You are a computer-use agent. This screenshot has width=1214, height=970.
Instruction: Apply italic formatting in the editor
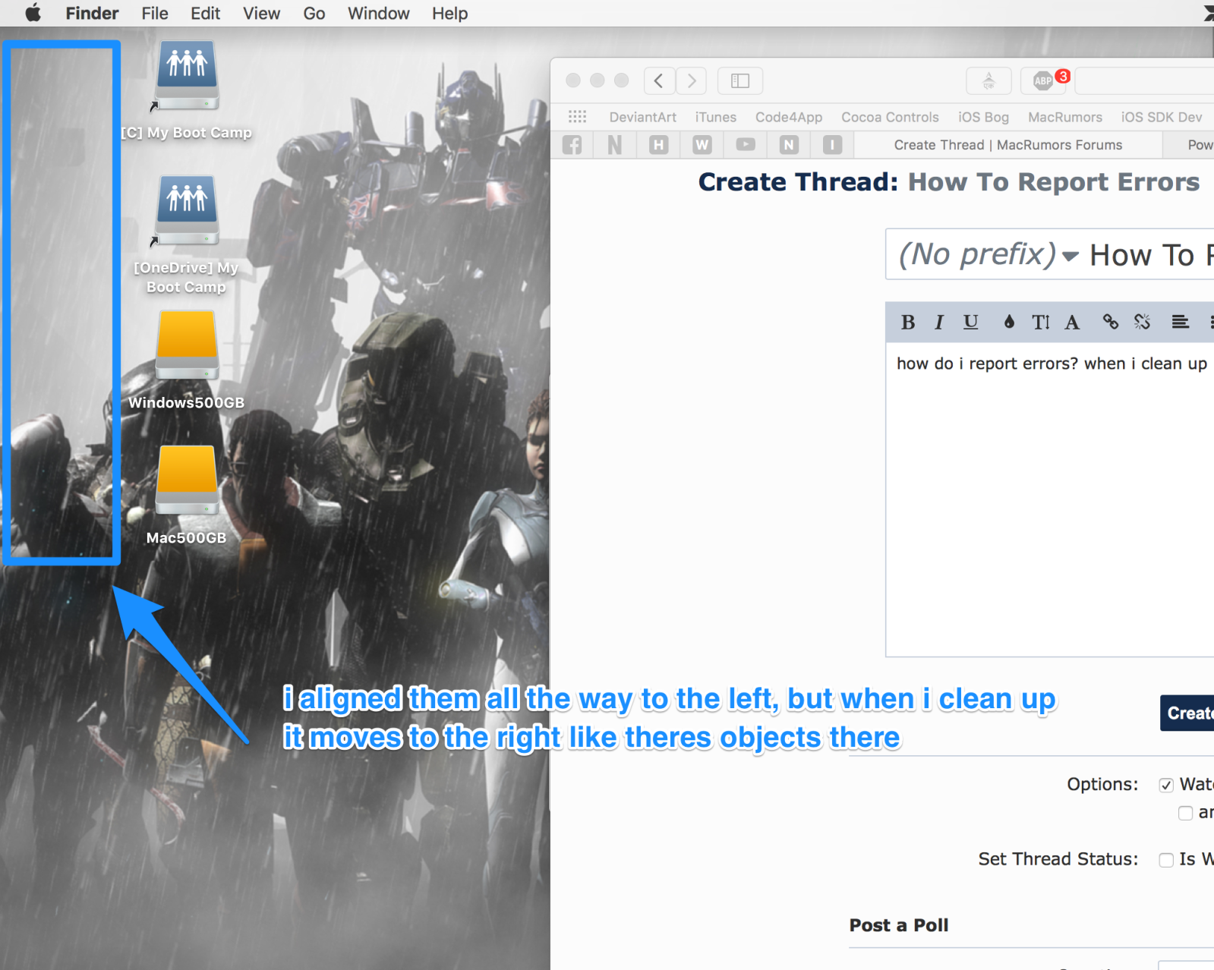[939, 323]
